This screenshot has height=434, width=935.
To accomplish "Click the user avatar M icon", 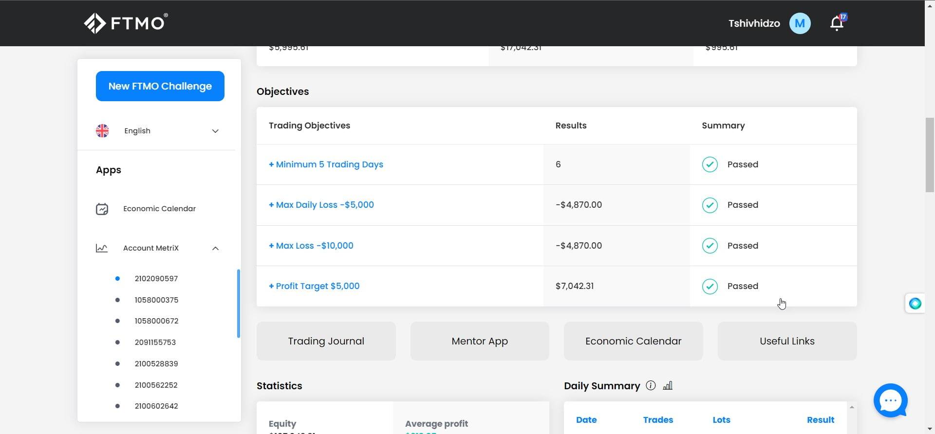I will coord(800,23).
